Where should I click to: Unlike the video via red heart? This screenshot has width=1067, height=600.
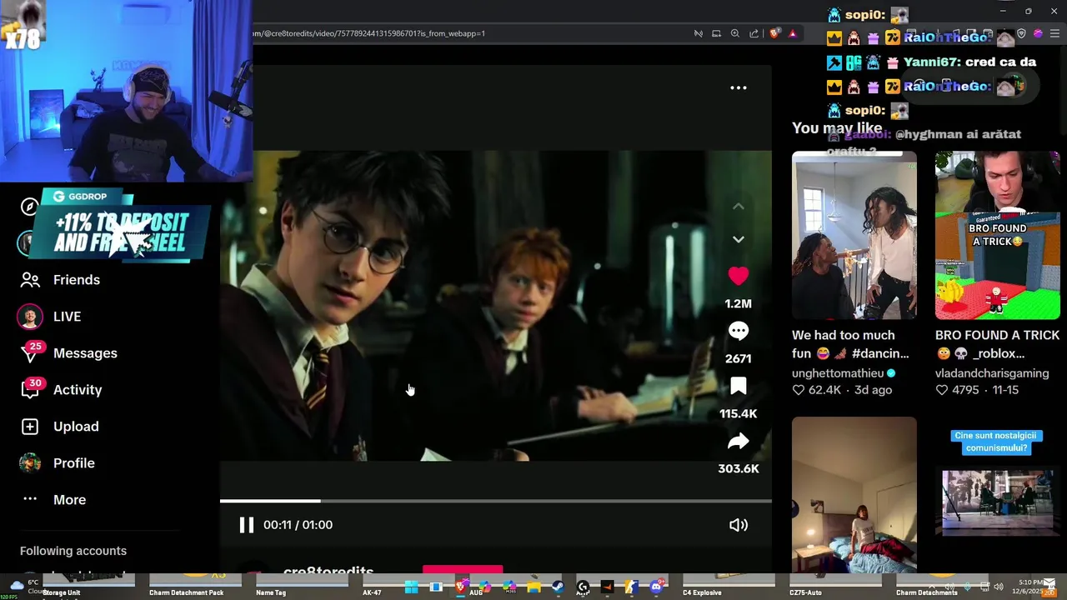(739, 276)
